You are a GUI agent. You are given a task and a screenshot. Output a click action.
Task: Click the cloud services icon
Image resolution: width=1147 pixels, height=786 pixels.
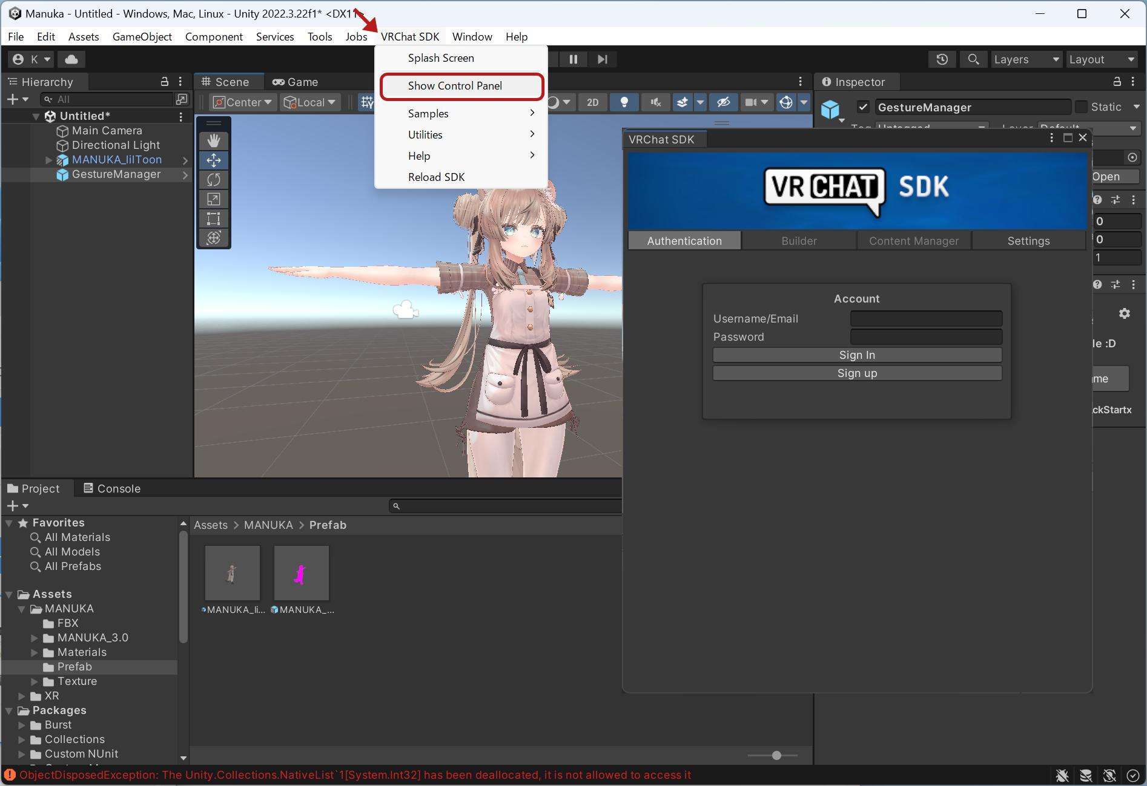coord(71,59)
